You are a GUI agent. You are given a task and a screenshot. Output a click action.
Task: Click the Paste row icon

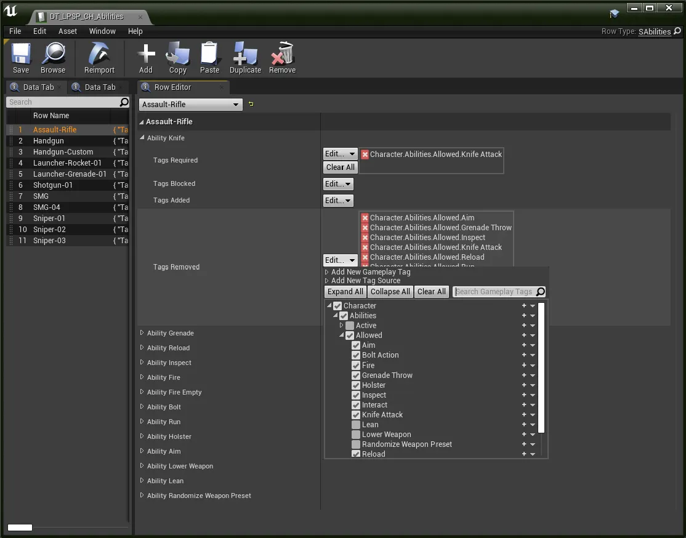[209, 55]
